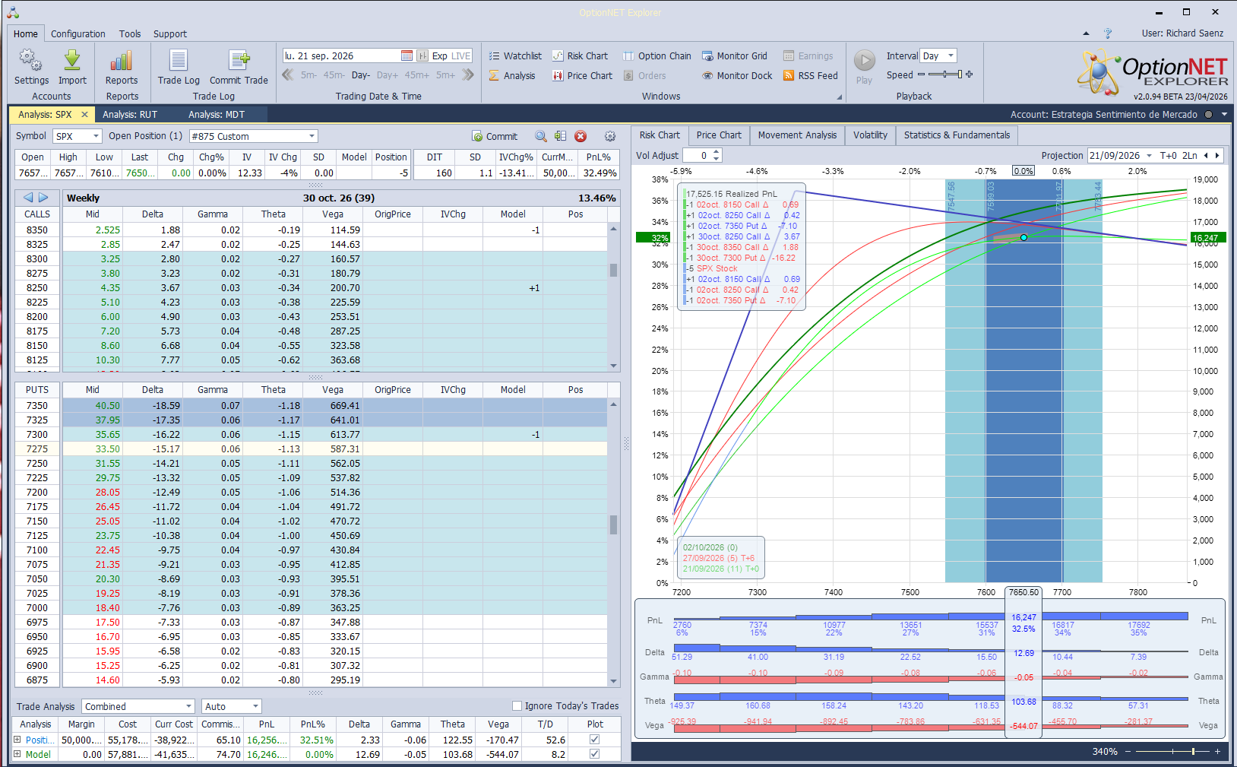Open the analysis settings gear icon
This screenshot has width=1237, height=767.
click(x=610, y=136)
